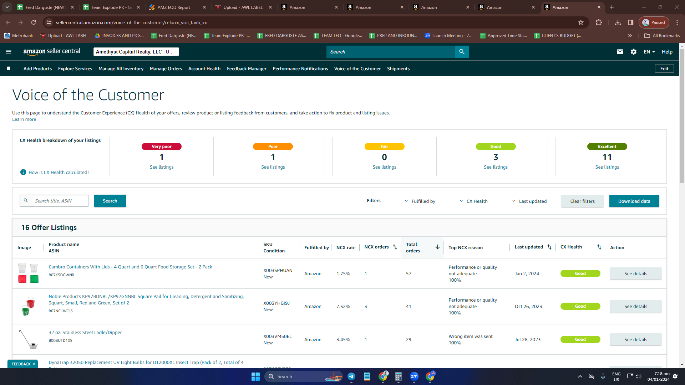Open Feedback Manager

tap(247, 68)
